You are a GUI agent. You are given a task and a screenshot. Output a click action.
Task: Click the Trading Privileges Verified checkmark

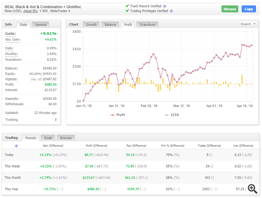(x=127, y=11)
